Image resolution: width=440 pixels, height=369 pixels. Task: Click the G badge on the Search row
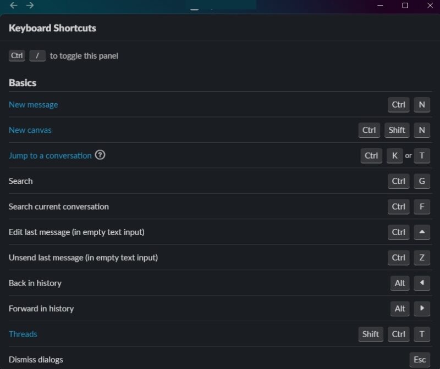coord(422,181)
